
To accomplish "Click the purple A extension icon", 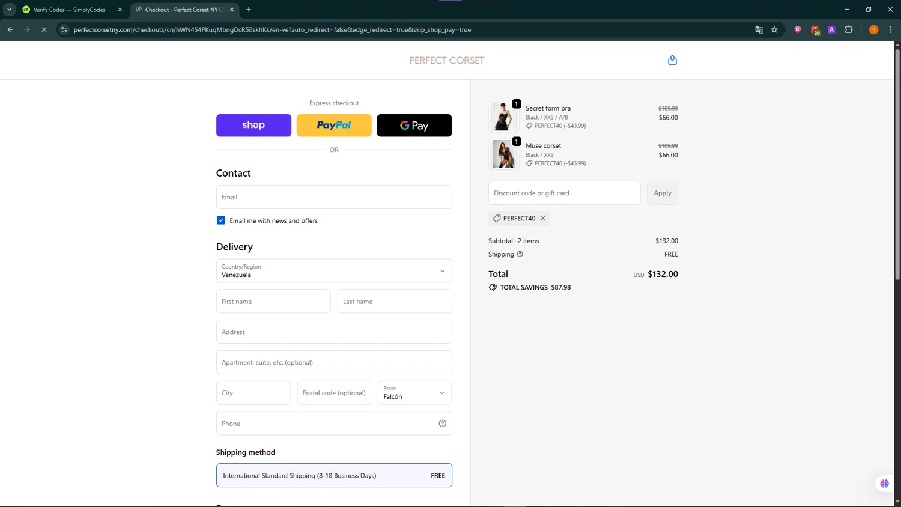I will pyautogui.click(x=831, y=29).
